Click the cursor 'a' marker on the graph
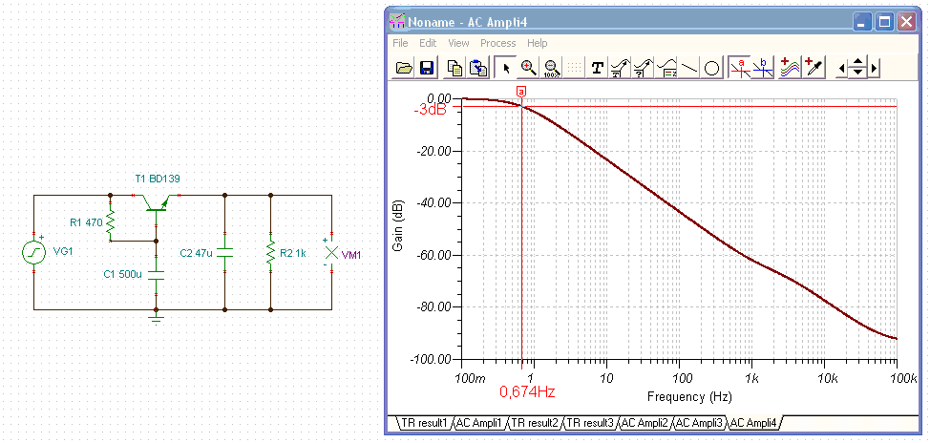 (520, 92)
